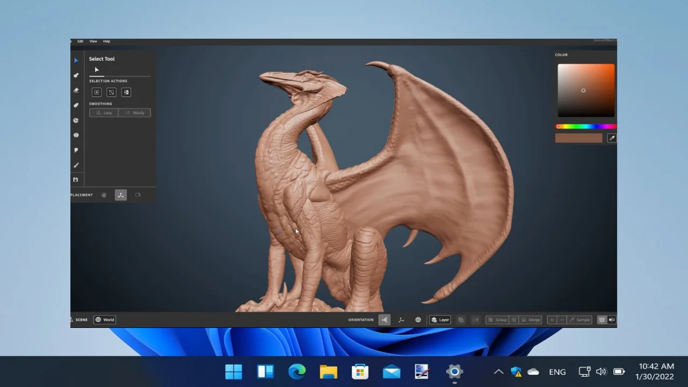
Task: Open File Explorer from the taskbar
Action: point(328,371)
